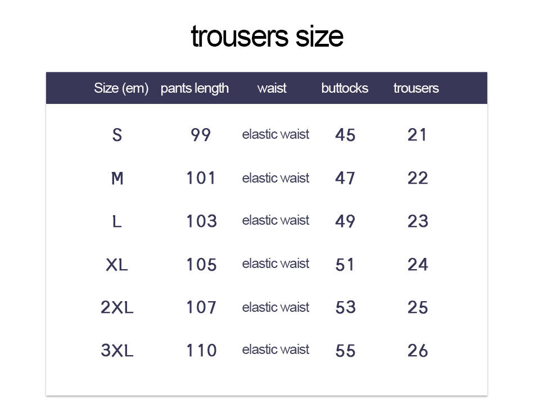534x418 pixels.
Task: Click the 'trousers size' title
Action: click(267, 36)
